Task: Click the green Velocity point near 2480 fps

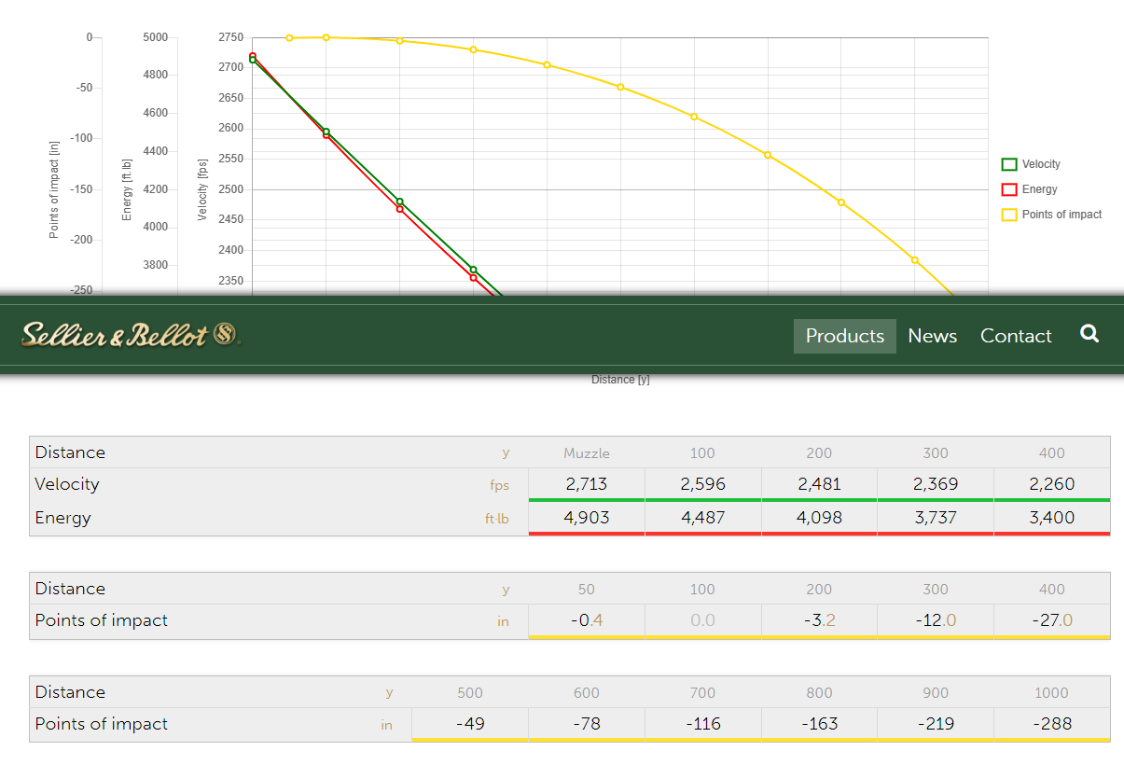Action: [x=400, y=202]
